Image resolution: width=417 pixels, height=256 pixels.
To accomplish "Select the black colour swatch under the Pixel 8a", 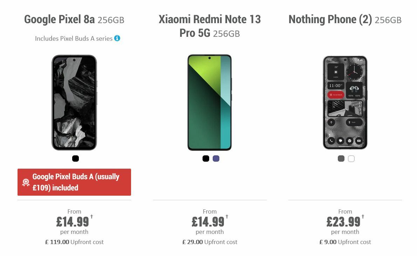I will [75, 159].
